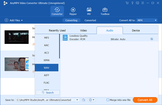Enable Merge into one file checkbox
Image resolution: width=162 pixels, height=105 pixels.
click(x=108, y=100)
